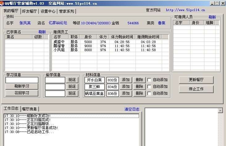Click the 名字 header in 雇佣员工
This screenshot has width=226, height=146.
click(x=60, y=37)
